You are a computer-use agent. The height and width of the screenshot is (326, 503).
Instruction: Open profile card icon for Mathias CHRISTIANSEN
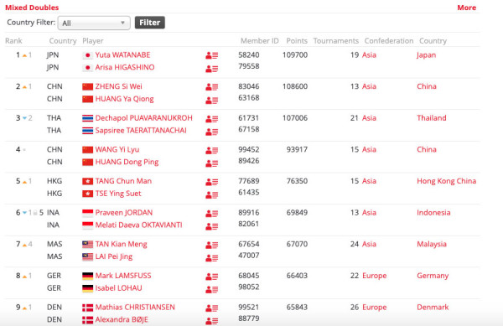pyautogui.click(x=212, y=308)
